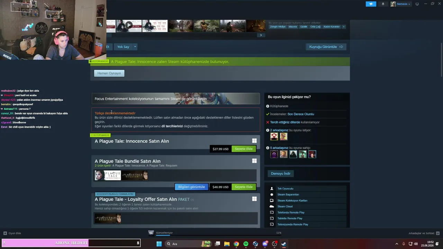The height and width of the screenshot is (249, 443).
Task: Click Bilgileri görüntüle for the bundle
Action: click(191, 187)
